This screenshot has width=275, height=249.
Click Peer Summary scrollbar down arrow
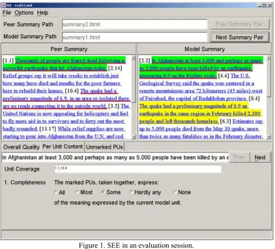click(x=134, y=137)
